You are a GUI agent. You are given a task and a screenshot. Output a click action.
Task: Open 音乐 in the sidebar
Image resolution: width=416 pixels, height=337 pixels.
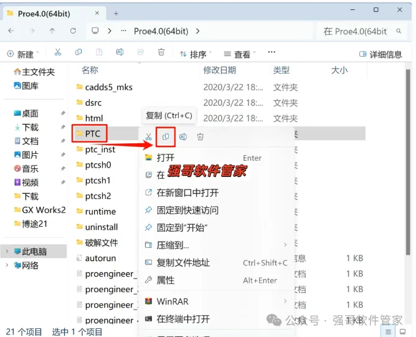[26, 168]
